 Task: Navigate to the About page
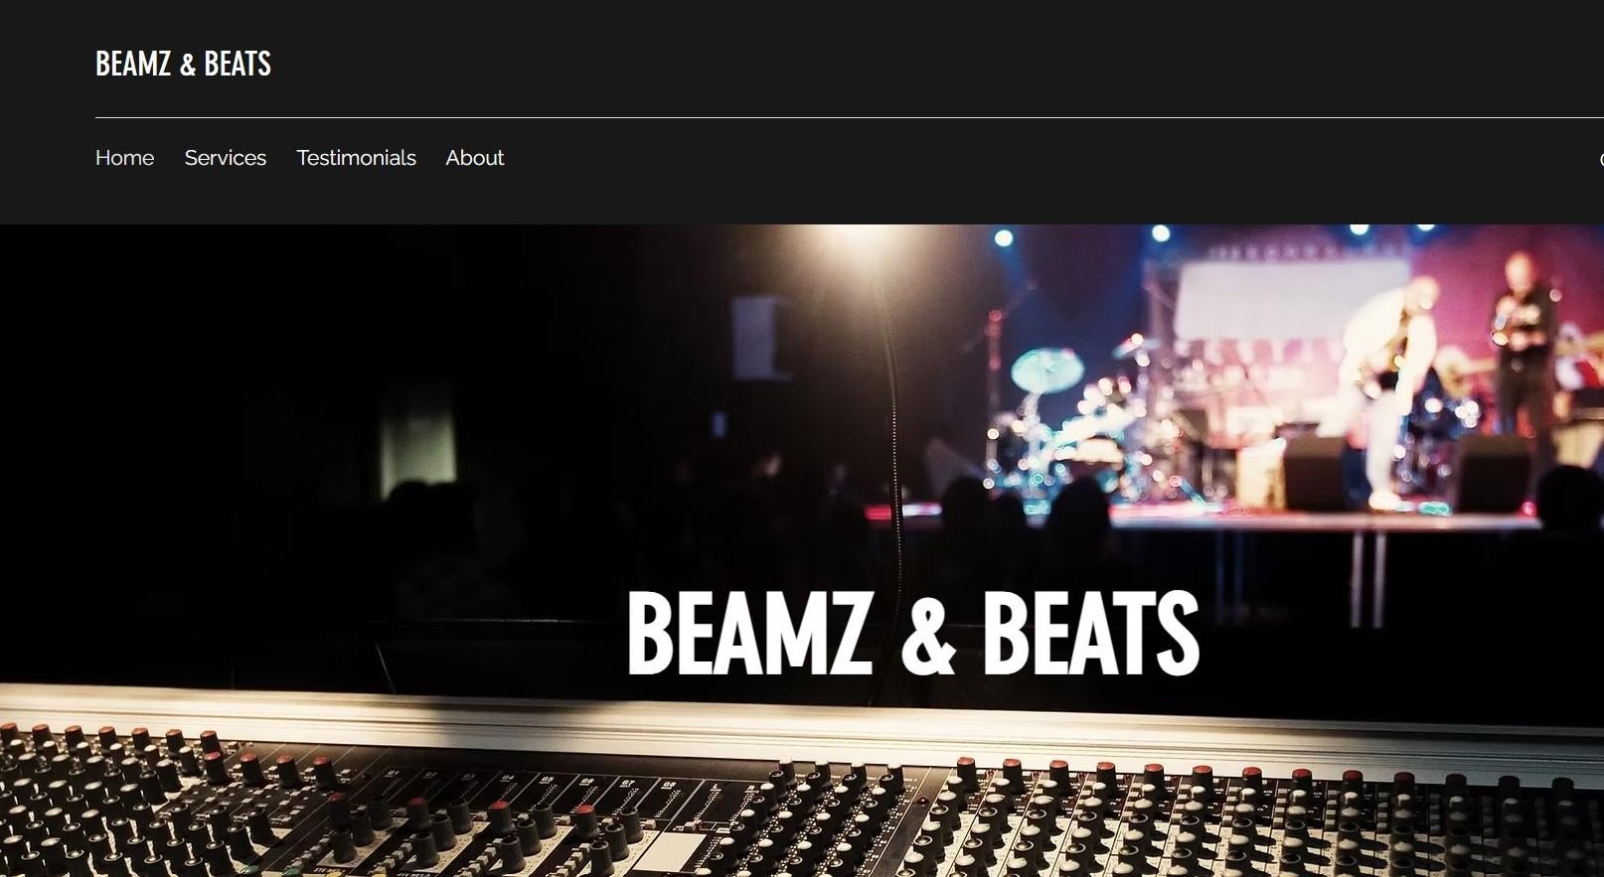coord(474,158)
